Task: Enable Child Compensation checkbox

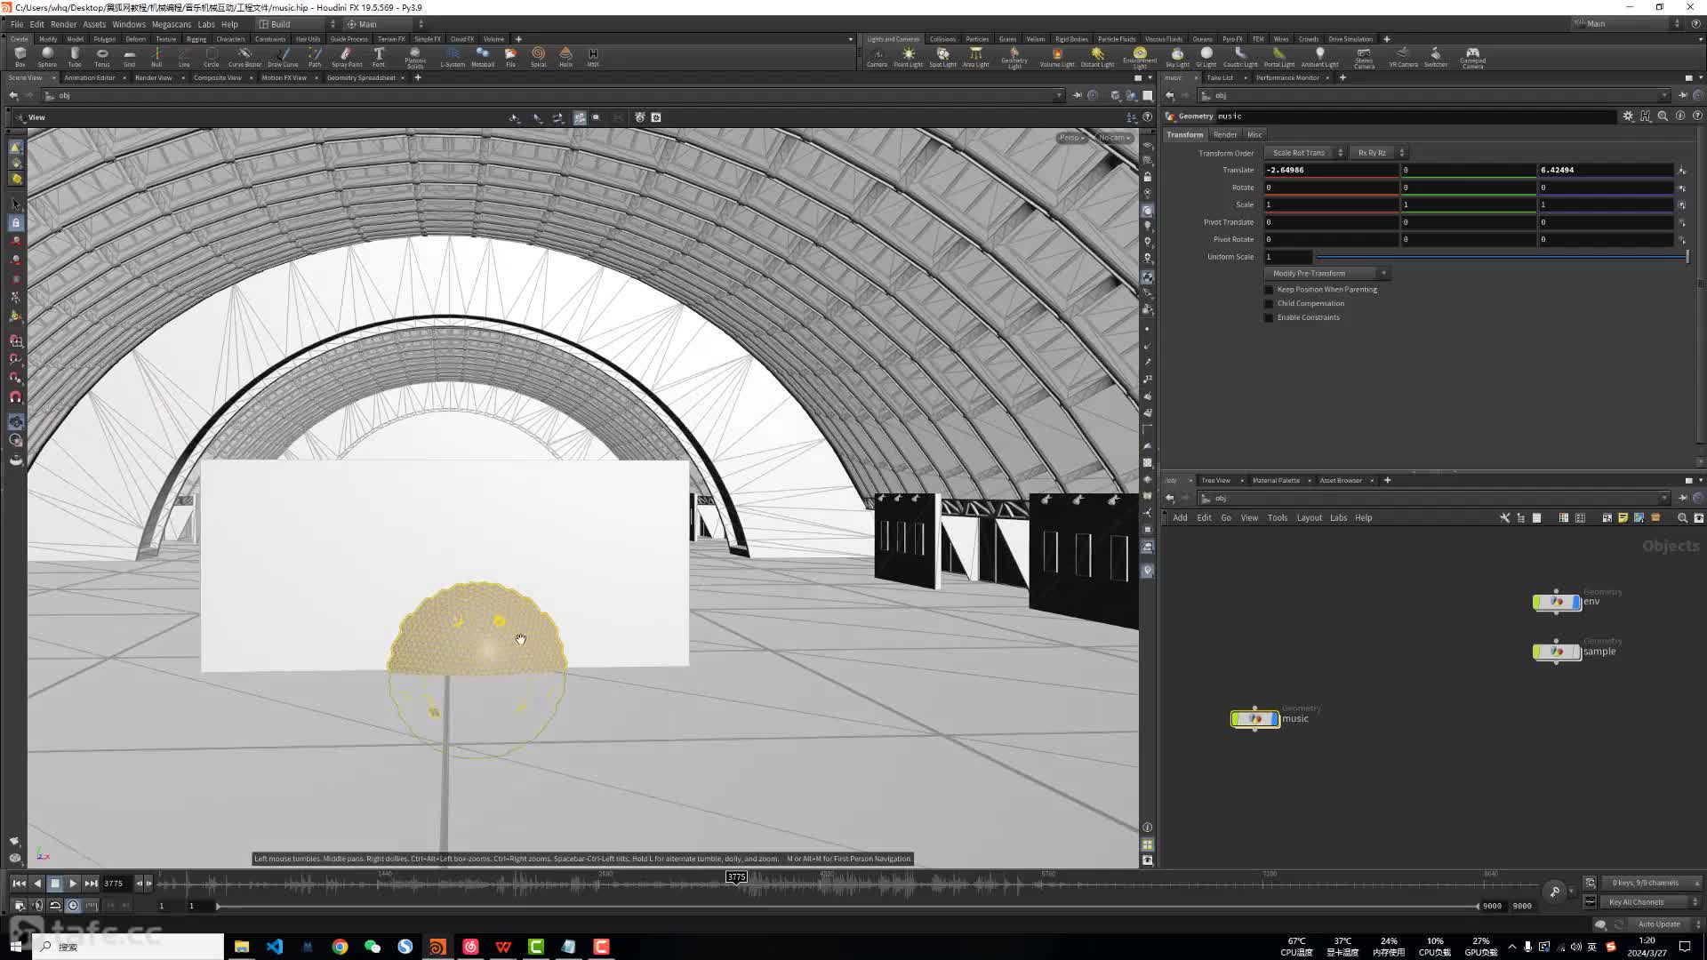Action: tap(1269, 304)
